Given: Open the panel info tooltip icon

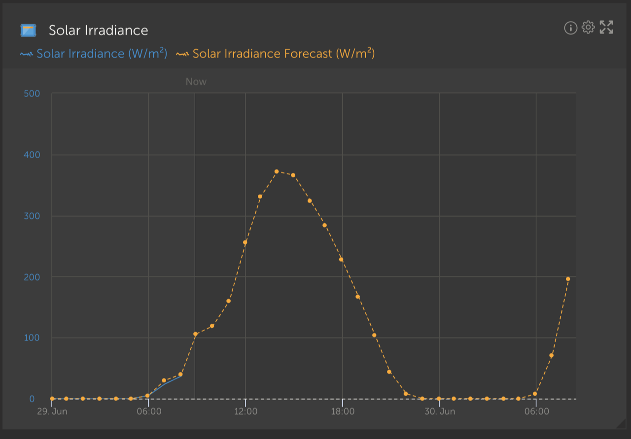Looking at the screenshot, I should pyautogui.click(x=570, y=28).
